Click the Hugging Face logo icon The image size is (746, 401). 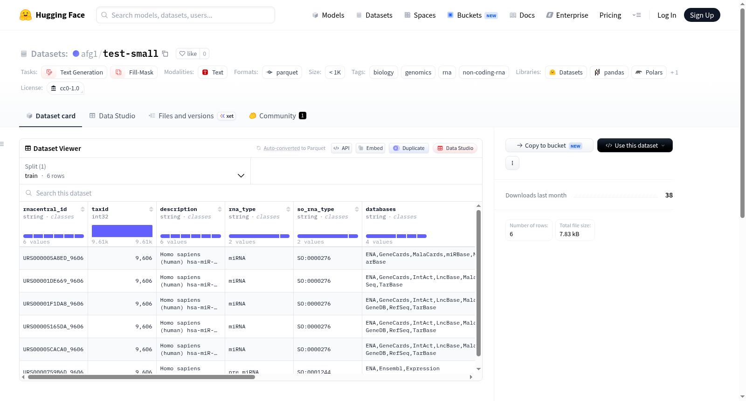pyautogui.click(x=26, y=15)
